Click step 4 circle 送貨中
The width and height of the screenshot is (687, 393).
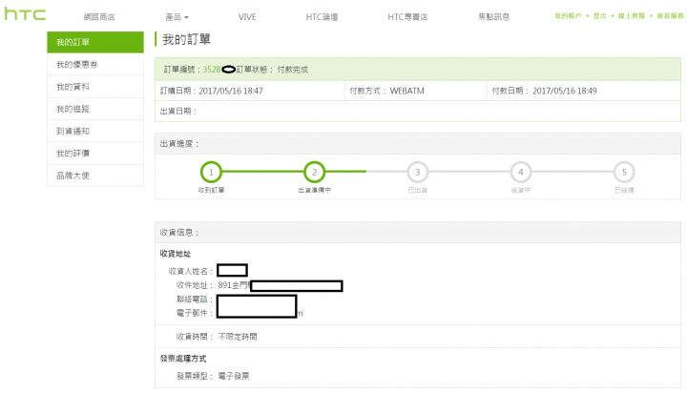tap(521, 173)
